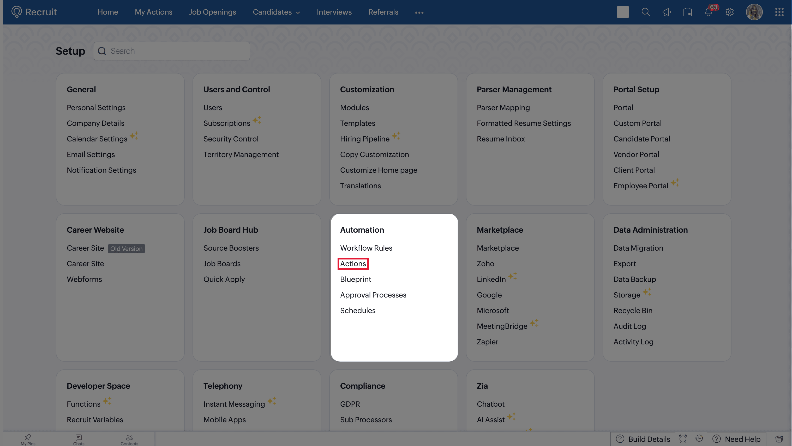Open Chats in the bottom bar
Image resolution: width=792 pixels, height=446 pixels.
pos(79,439)
